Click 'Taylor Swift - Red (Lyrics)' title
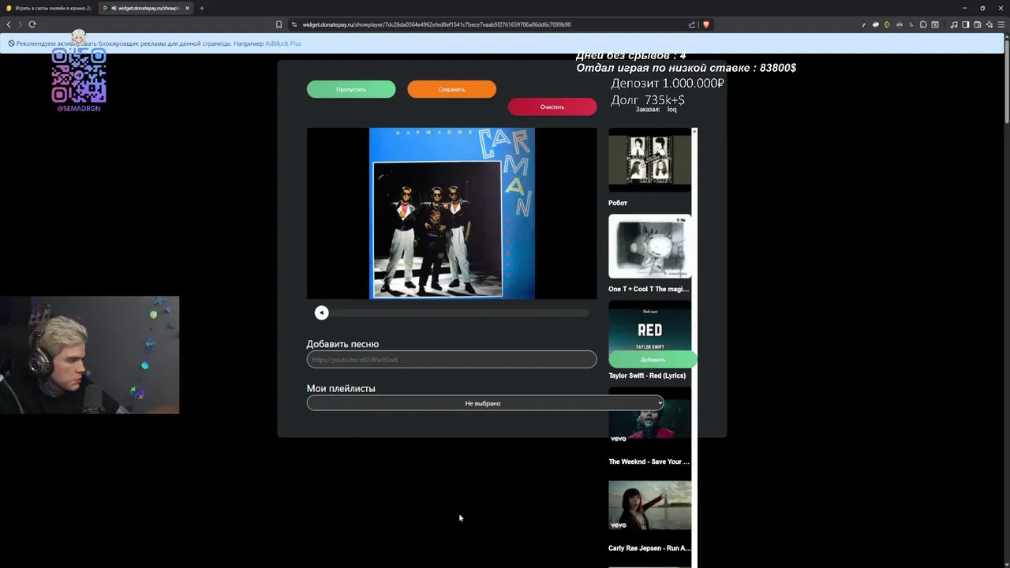The height and width of the screenshot is (568, 1010). pos(647,376)
